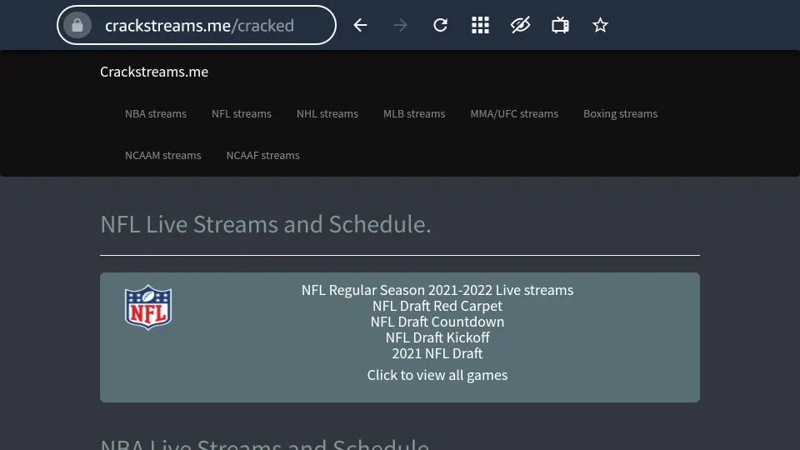This screenshot has height=450, width=800.
Task: Open NBA streams menu item
Action: (156, 114)
